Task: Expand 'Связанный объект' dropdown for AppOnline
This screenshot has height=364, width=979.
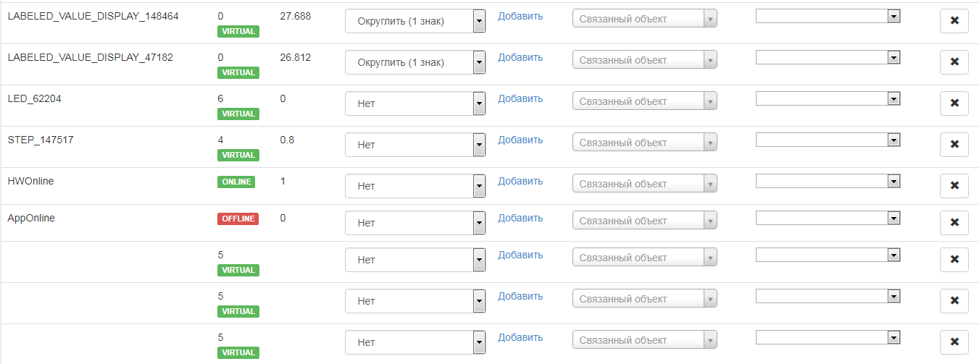Action: point(644,221)
